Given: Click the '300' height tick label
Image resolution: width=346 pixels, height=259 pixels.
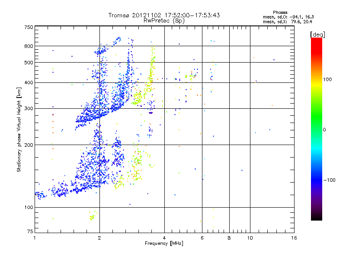Looking at the screenshot, I should click(29, 109).
